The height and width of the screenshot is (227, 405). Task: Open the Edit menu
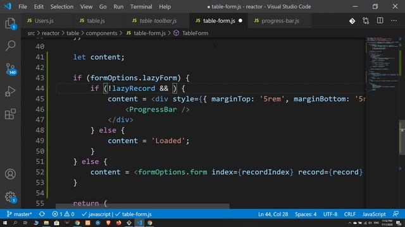click(x=39, y=7)
